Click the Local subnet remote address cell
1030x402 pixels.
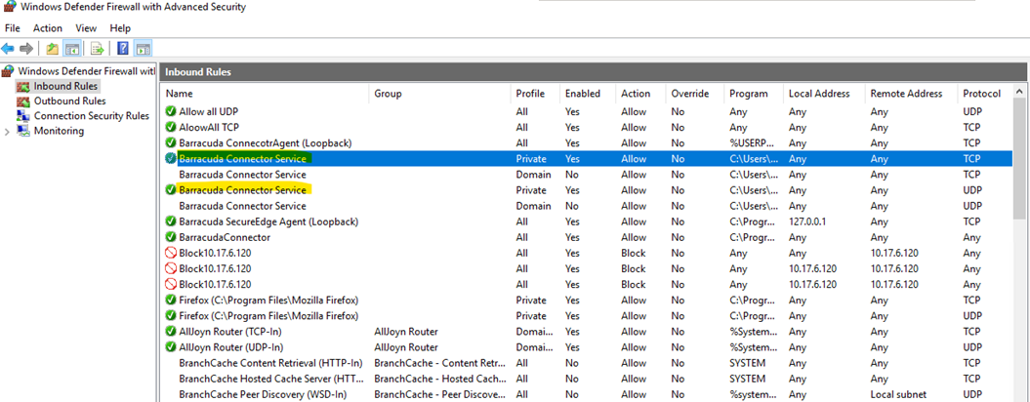pos(898,394)
